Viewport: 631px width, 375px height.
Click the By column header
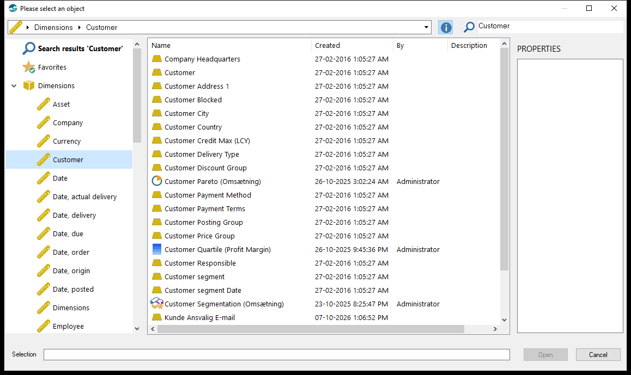tap(420, 45)
